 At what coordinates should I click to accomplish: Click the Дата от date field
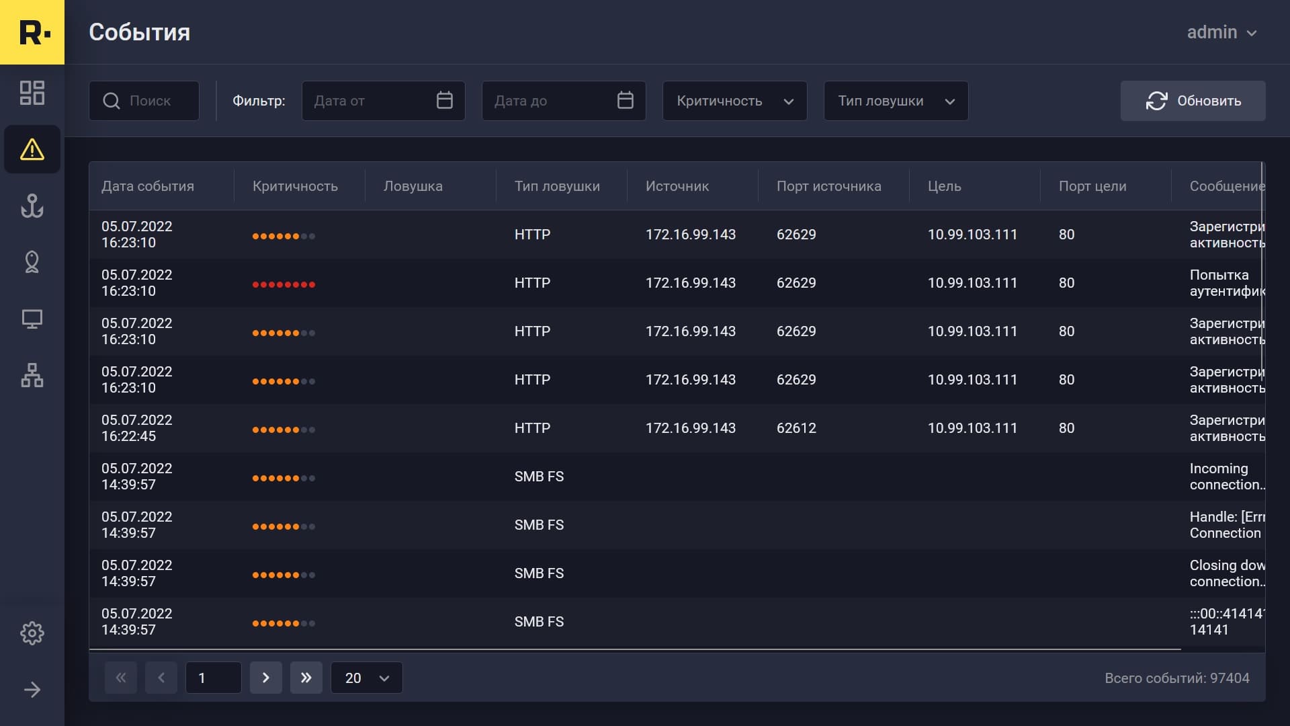(x=383, y=101)
